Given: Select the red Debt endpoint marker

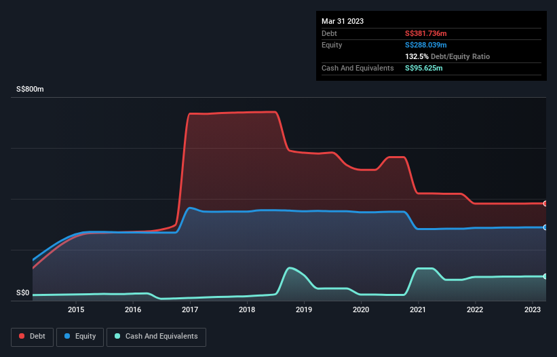Looking at the screenshot, I should 545,204.
